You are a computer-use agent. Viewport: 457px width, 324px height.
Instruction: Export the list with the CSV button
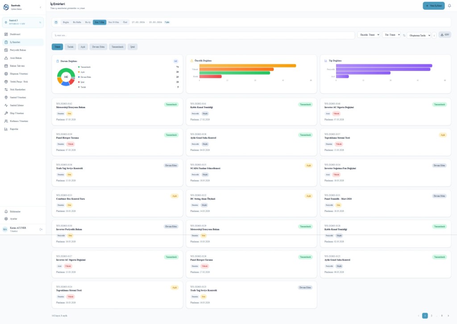pos(445,35)
